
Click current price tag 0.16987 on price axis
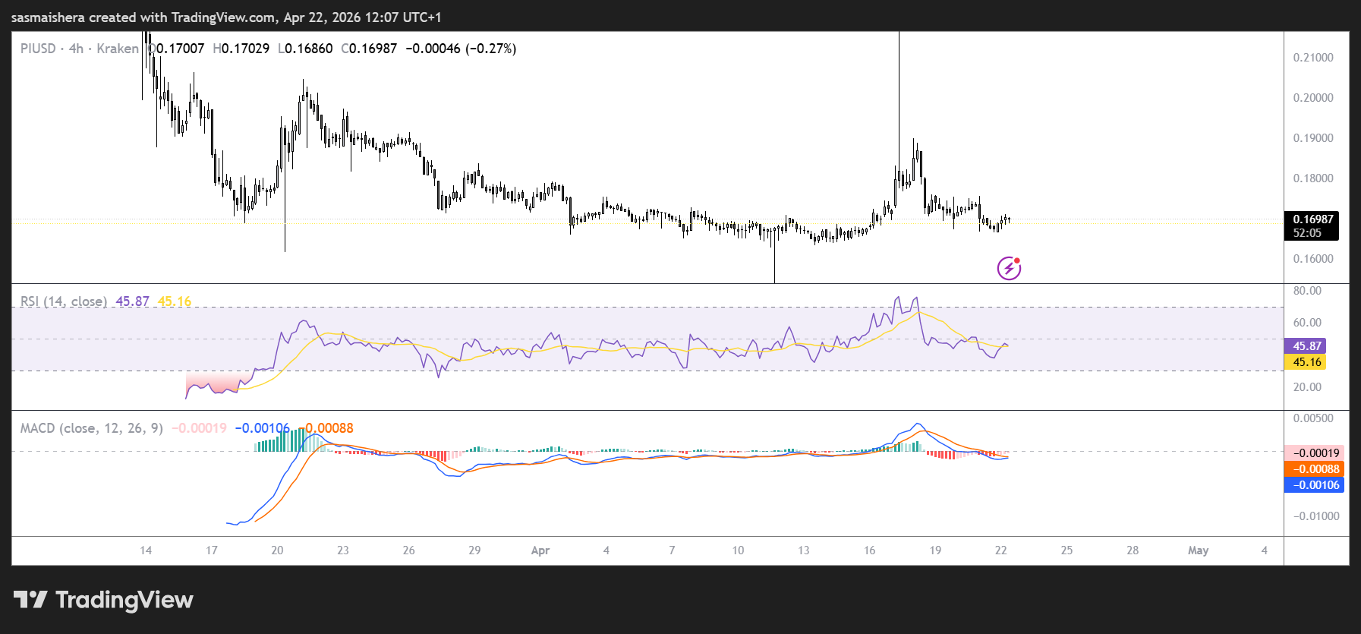point(1311,226)
